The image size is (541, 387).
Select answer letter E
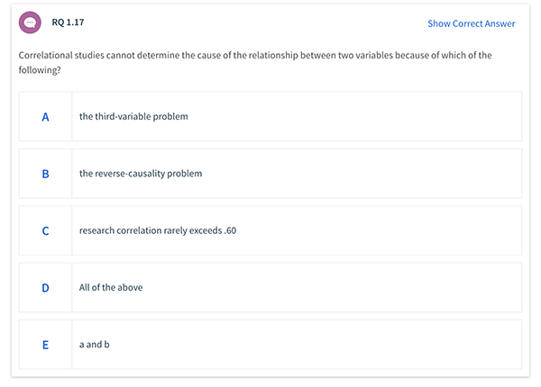point(45,345)
